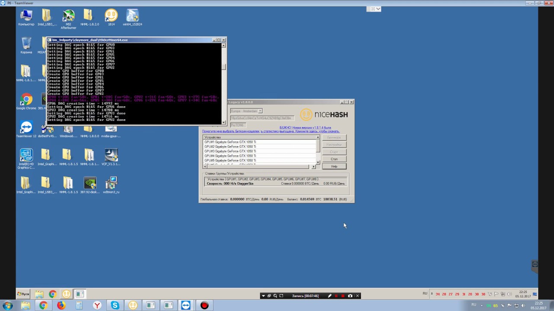Click stop recording red square
This screenshot has height=311, width=554.
[x=343, y=296]
